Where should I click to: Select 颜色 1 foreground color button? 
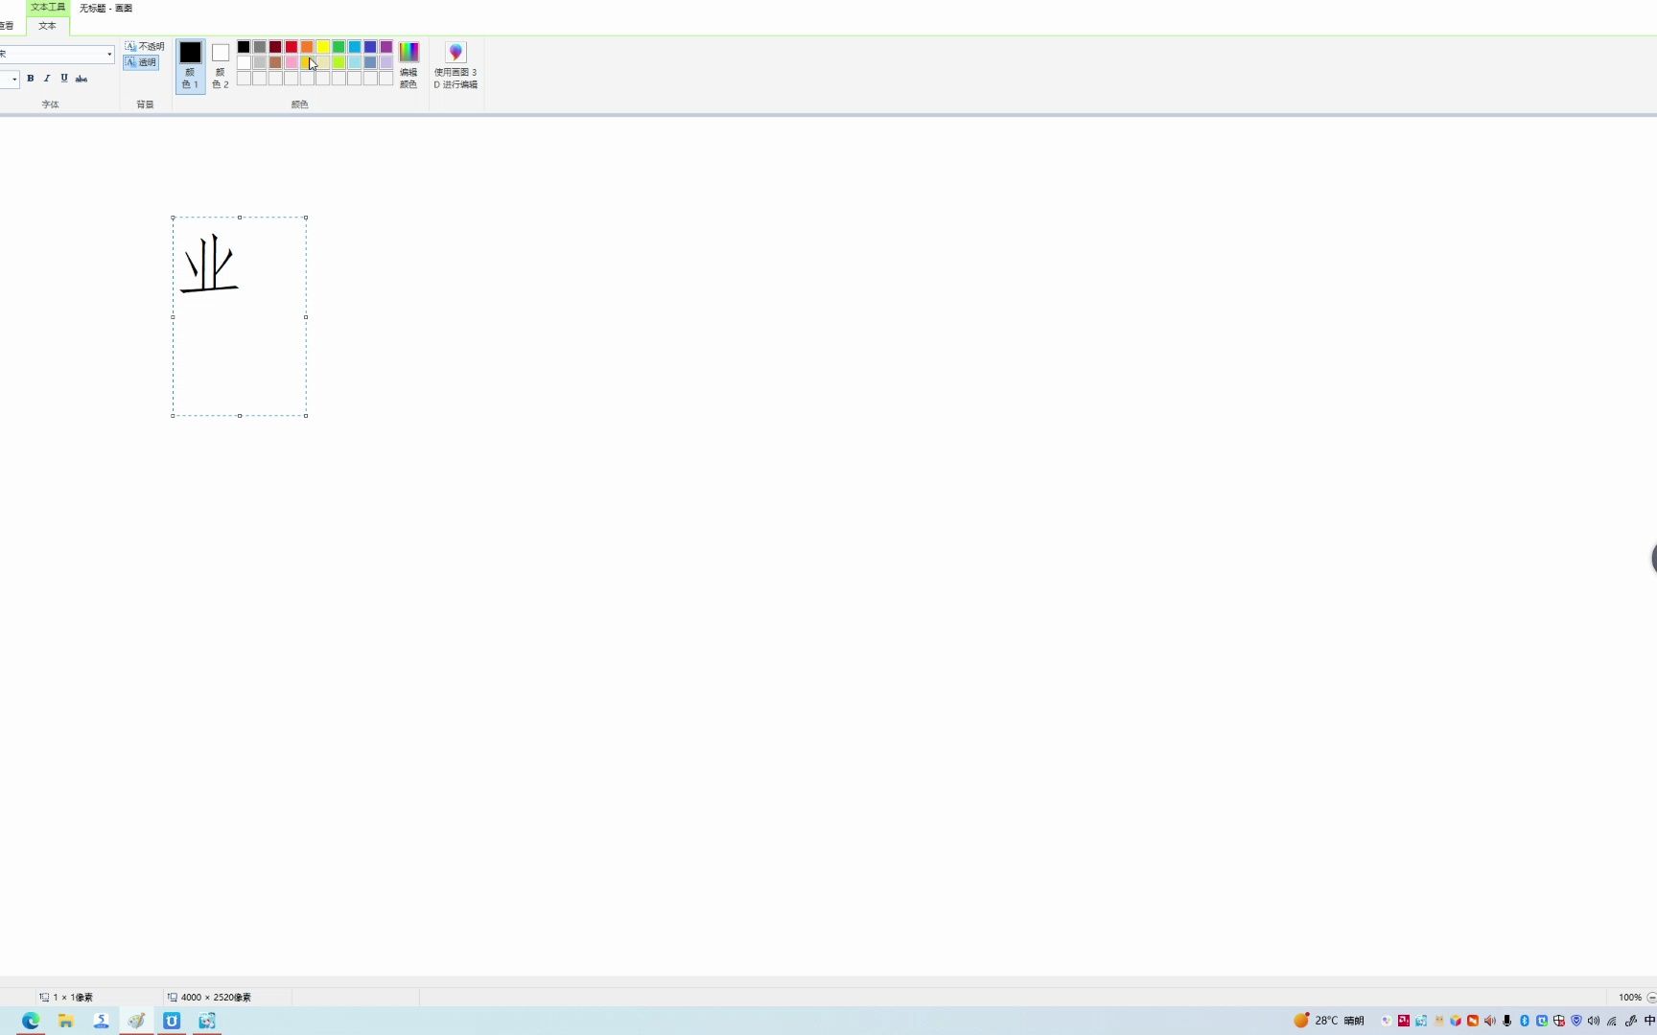point(190,65)
